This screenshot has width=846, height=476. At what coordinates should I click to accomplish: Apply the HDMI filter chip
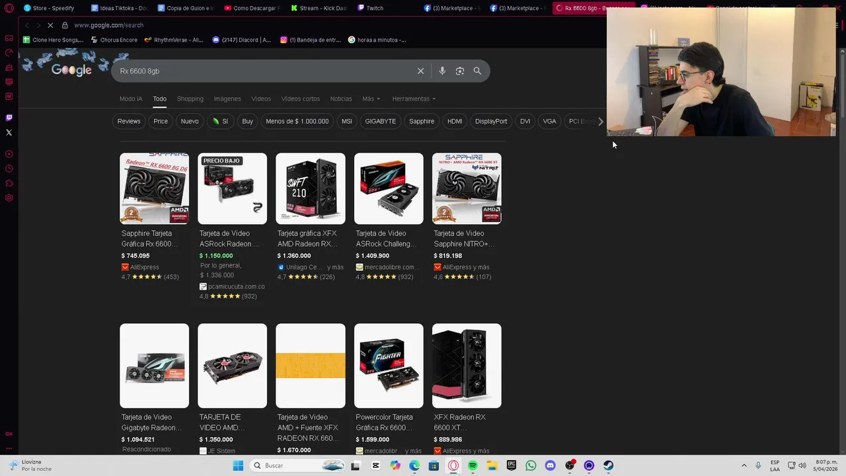pyautogui.click(x=455, y=121)
